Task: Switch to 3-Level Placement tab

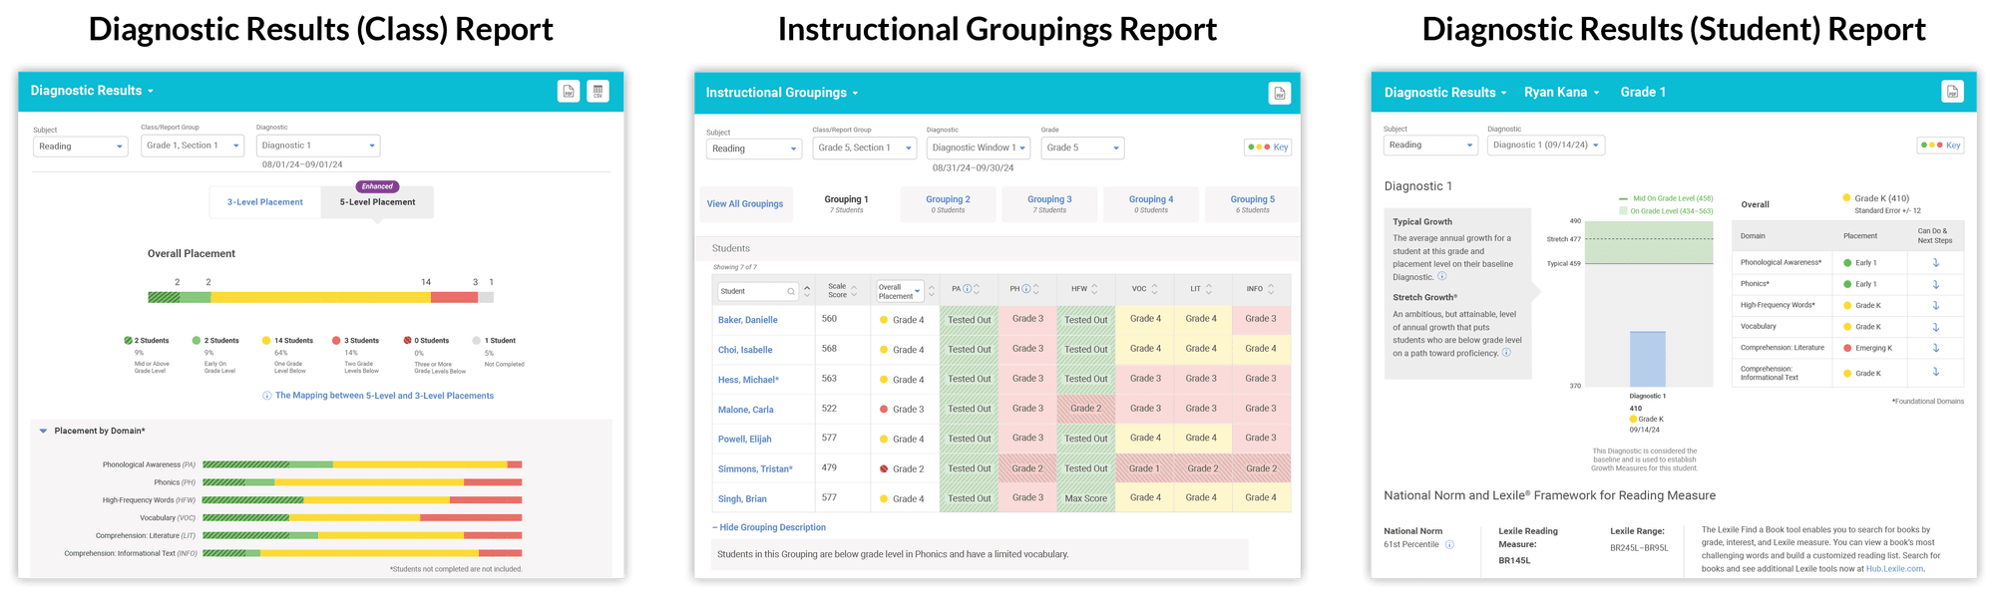Action: (x=265, y=202)
